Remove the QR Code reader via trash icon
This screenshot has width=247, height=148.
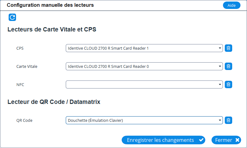[228, 120]
